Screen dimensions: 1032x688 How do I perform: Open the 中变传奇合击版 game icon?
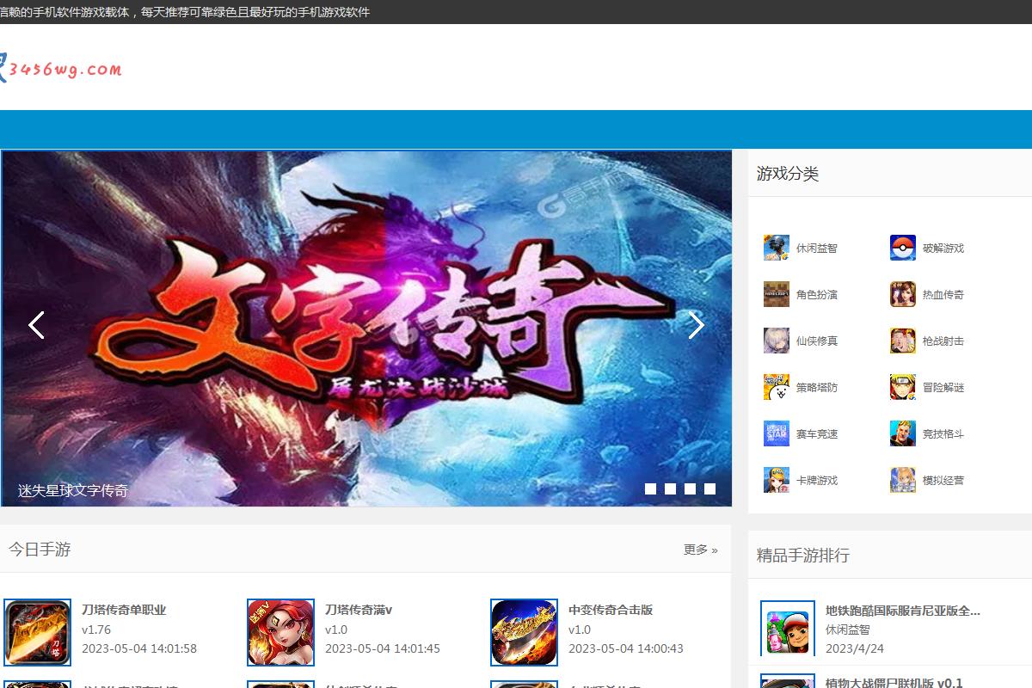[x=524, y=633]
